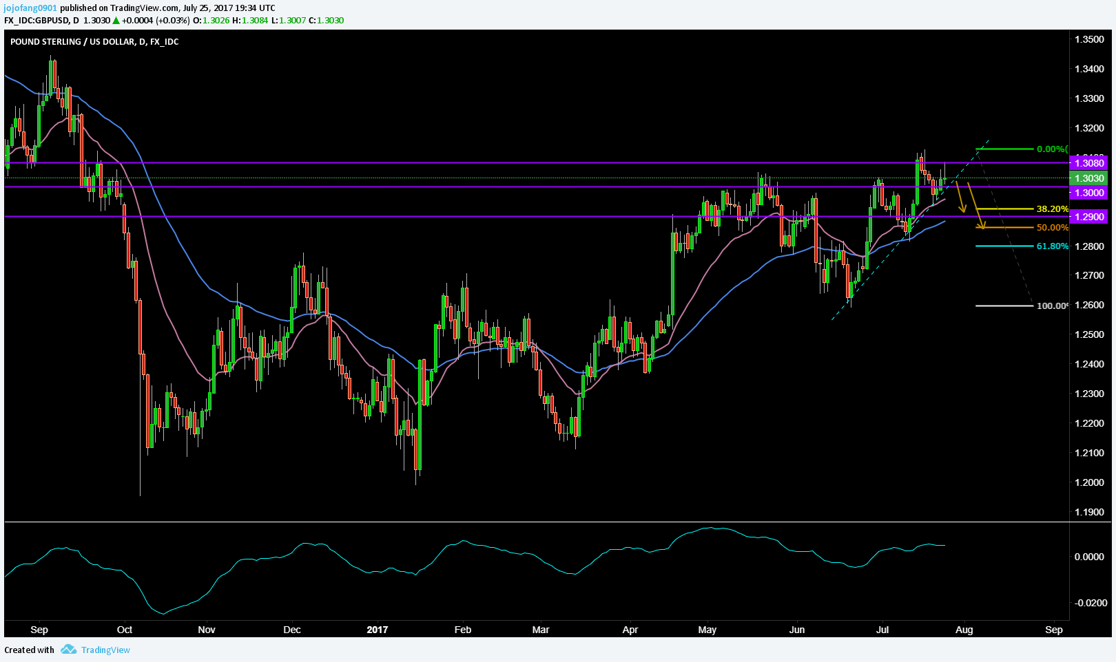Click the Nov time axis label
The width and height of the screenshot is (1116, 662).
pos(207,630)
